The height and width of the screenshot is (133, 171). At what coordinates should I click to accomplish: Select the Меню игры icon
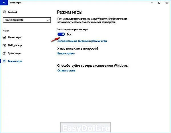4,37
